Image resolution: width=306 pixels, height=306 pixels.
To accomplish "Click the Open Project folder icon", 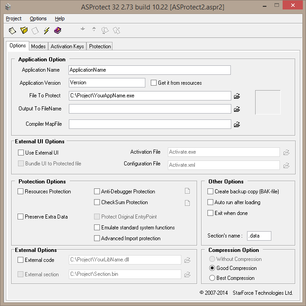I will point(24,31).
